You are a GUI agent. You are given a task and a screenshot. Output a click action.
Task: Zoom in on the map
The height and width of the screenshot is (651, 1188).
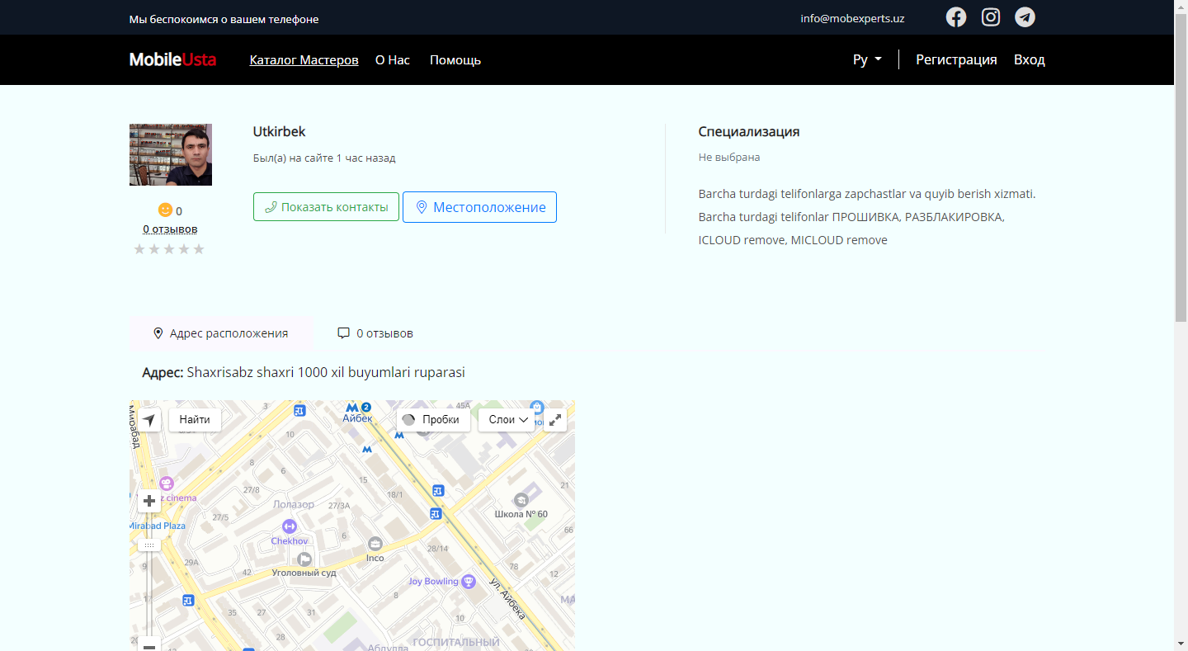(x=149, y=501)
